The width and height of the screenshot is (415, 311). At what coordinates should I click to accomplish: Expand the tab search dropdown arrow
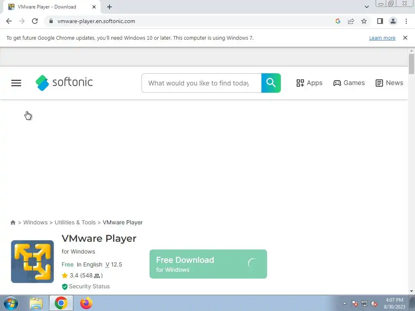366,7
